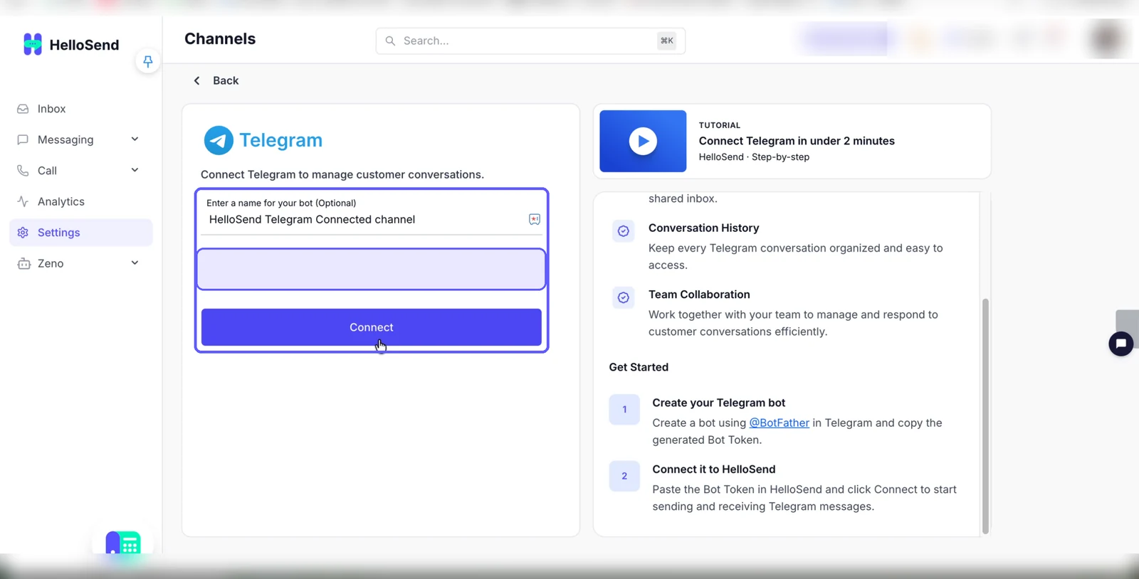Open the Zeno menu item
Viewport: 1139px width, 579px height.
51,263
